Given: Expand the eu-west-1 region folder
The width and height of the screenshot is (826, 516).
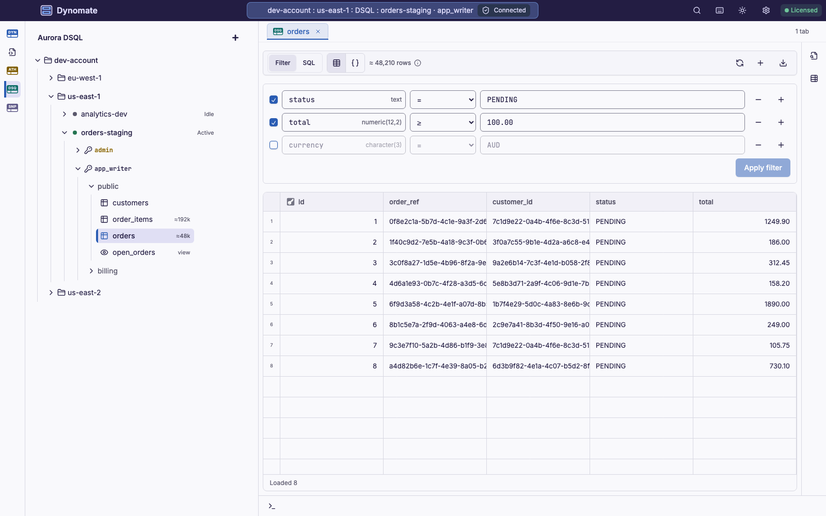Looking at the screenshot, I should [x=51, y=78].
